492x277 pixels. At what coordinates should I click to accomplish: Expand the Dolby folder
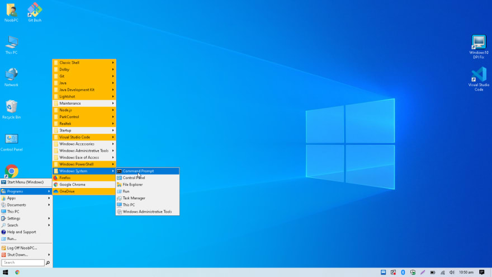coord(84,69)
